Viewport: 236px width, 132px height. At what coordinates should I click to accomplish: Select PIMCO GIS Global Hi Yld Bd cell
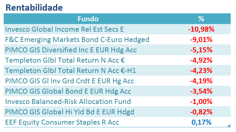[x=70, y=112]
